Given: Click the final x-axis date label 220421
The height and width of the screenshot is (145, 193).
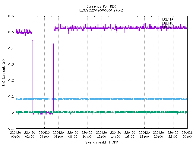Looking at the screenshot, I should pyautogui.click(x=187, y=133).
